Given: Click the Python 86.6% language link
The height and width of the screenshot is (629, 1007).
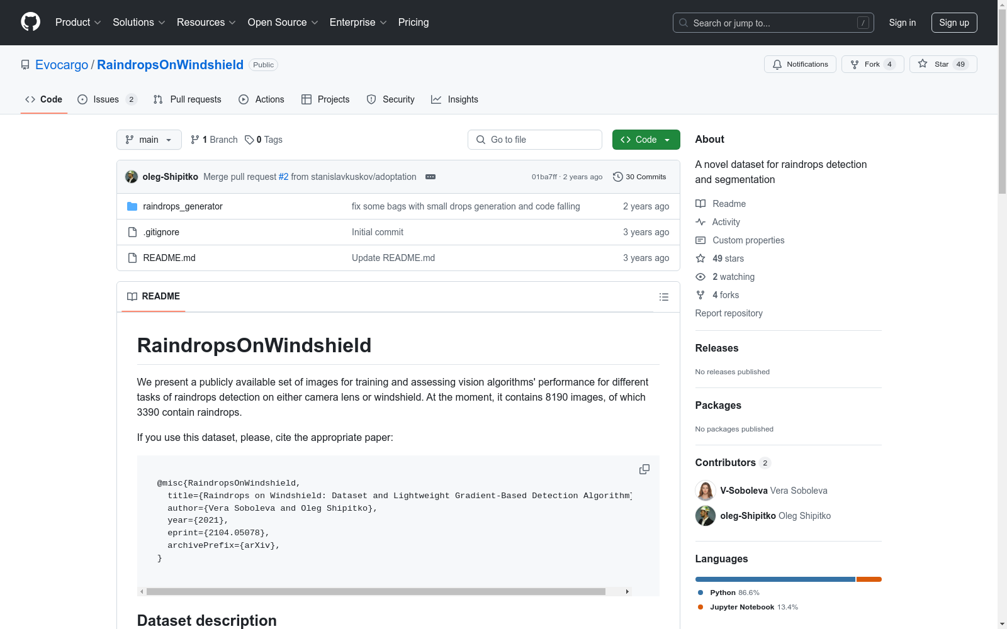Looking at the screenshot, I should pyautogui.click(x=729, y=593).
